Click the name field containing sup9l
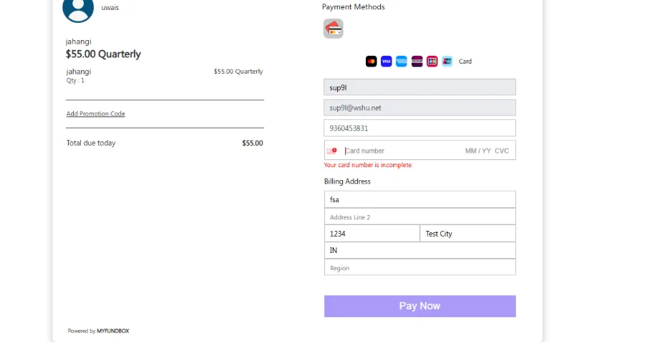670x343 pixels. pyautogui.click(x=420, y=87)
